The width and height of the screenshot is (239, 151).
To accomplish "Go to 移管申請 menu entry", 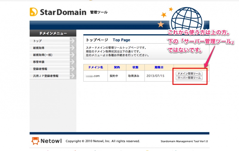I will (x=53, y=62).
